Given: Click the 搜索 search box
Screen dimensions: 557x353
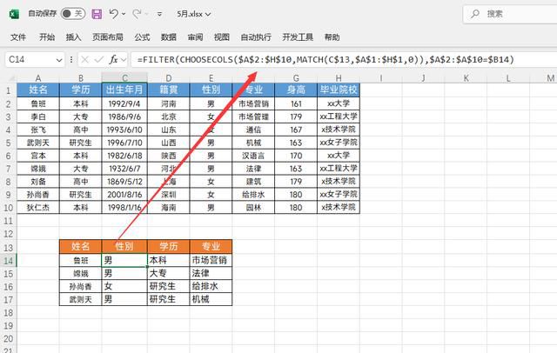Looking at the screenshot, I should coord(510,14).
